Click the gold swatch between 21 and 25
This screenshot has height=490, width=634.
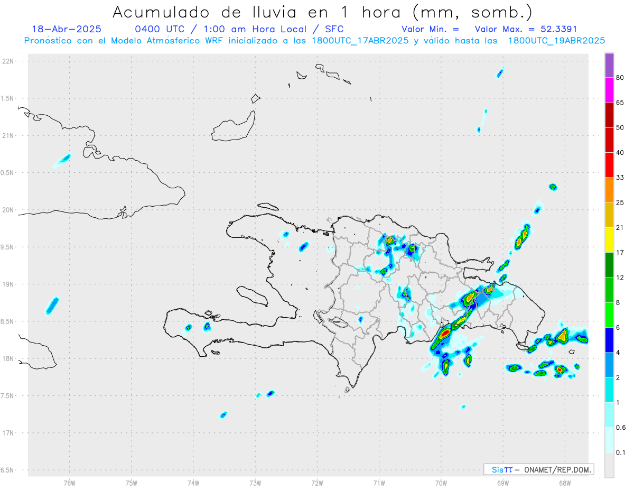click(x=609, y=215)
